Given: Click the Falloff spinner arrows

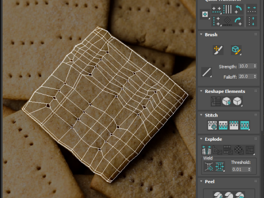Looking at the screenshot, I should (x=255, y=76).
